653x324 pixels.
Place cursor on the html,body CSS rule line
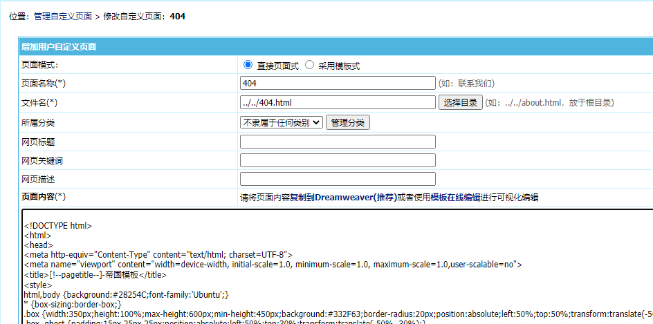point(126,294)
